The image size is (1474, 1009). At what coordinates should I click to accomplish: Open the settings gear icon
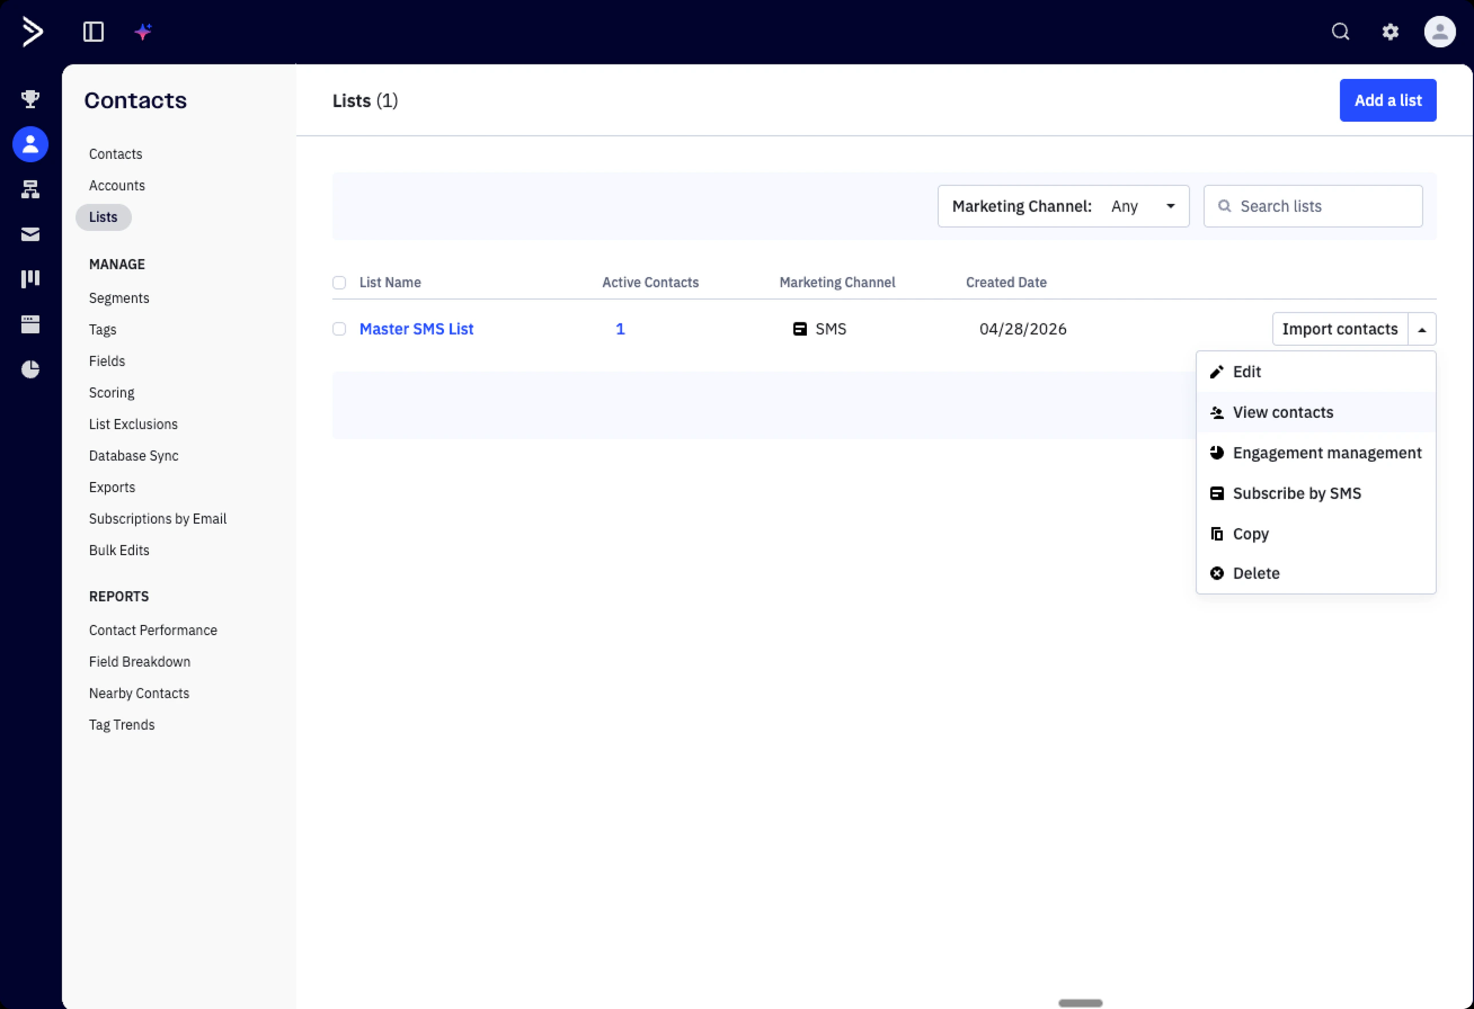(1390, 31)
